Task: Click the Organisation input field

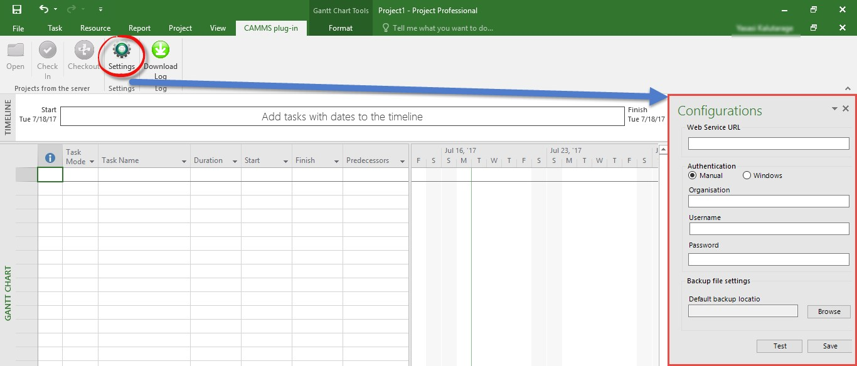Action: (769, 201)
